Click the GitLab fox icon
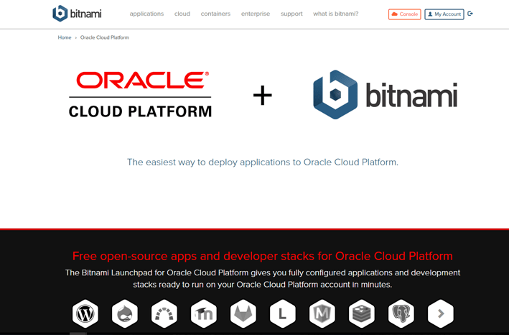The height and width of the screenshot is (335, 509). click(243, 313)
